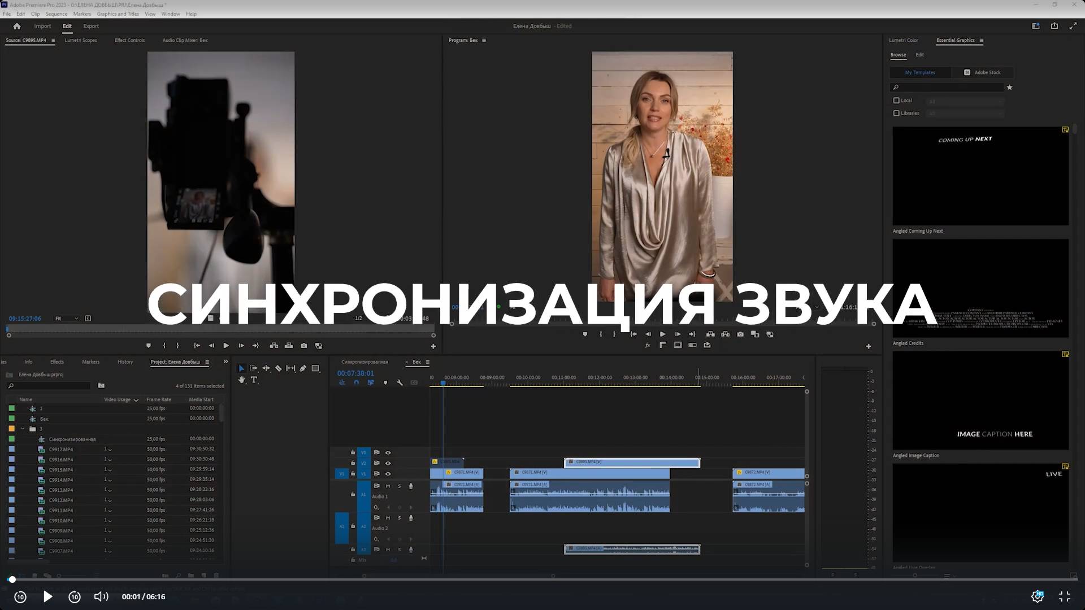The image size is (1085, 610).
Task: Open timeline wrench display settings
Action: [400, 382]
